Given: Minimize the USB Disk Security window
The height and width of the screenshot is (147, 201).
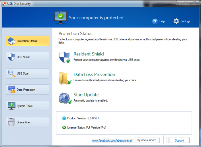Looking at the screenshot, I should tap(180, 3).
